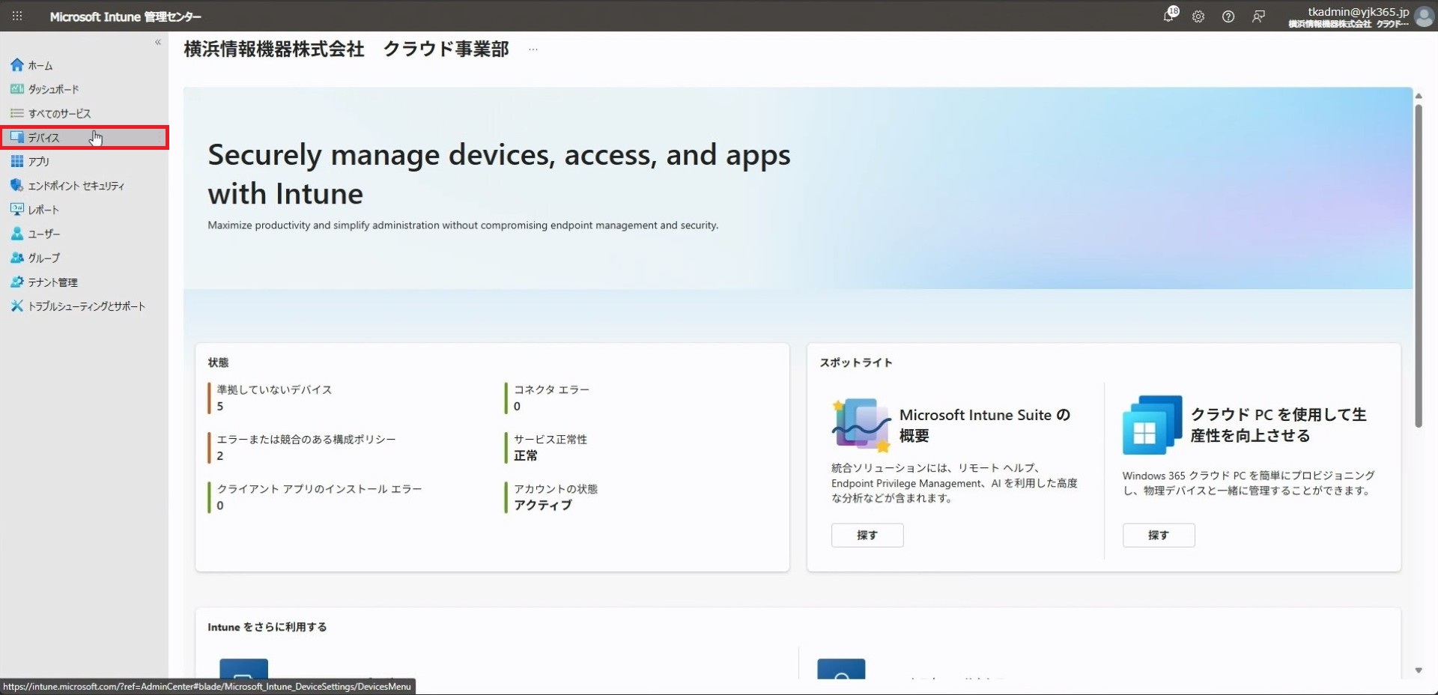Image resolution: width=1438 pixels, height=695 pixels.
Task: Click 探す under the クラウド PC card
Action: pos(1158,535)
